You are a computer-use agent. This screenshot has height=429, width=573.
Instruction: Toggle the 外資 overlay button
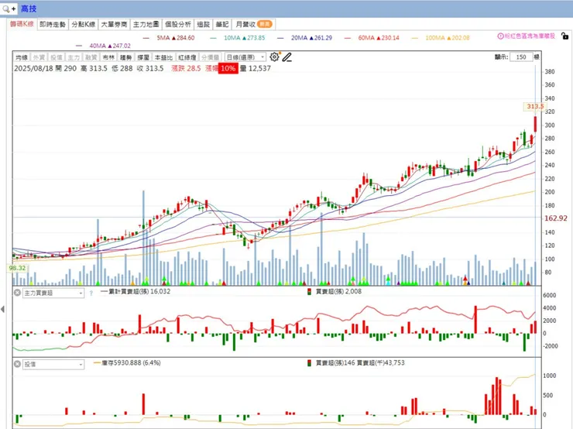(x=39, y=57)
